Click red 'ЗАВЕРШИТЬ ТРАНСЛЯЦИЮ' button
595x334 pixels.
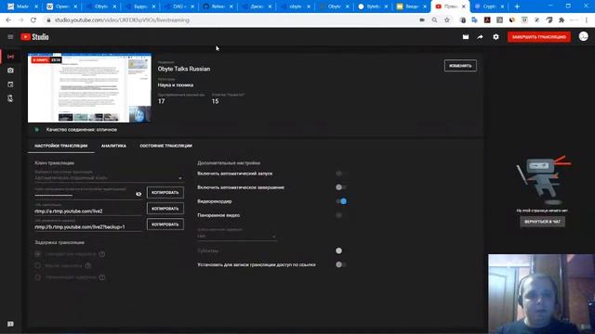(539, 37)
